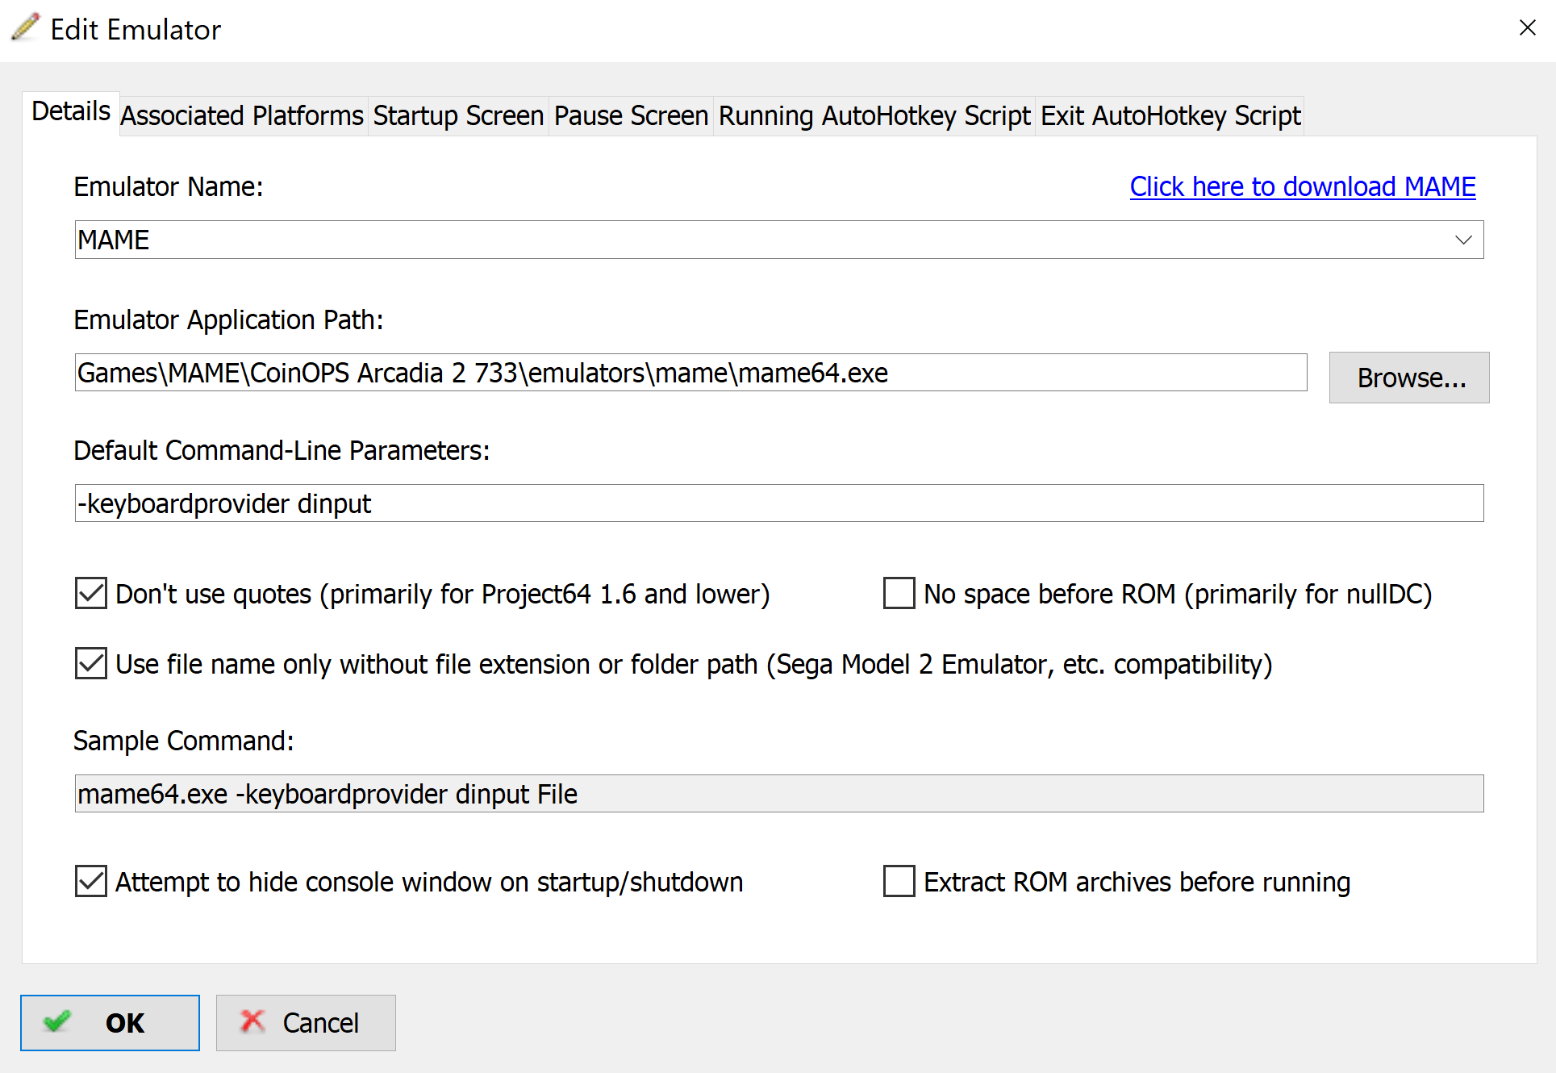
Task: Click the Emulator Application Path label
Action: tap(229, 320)
